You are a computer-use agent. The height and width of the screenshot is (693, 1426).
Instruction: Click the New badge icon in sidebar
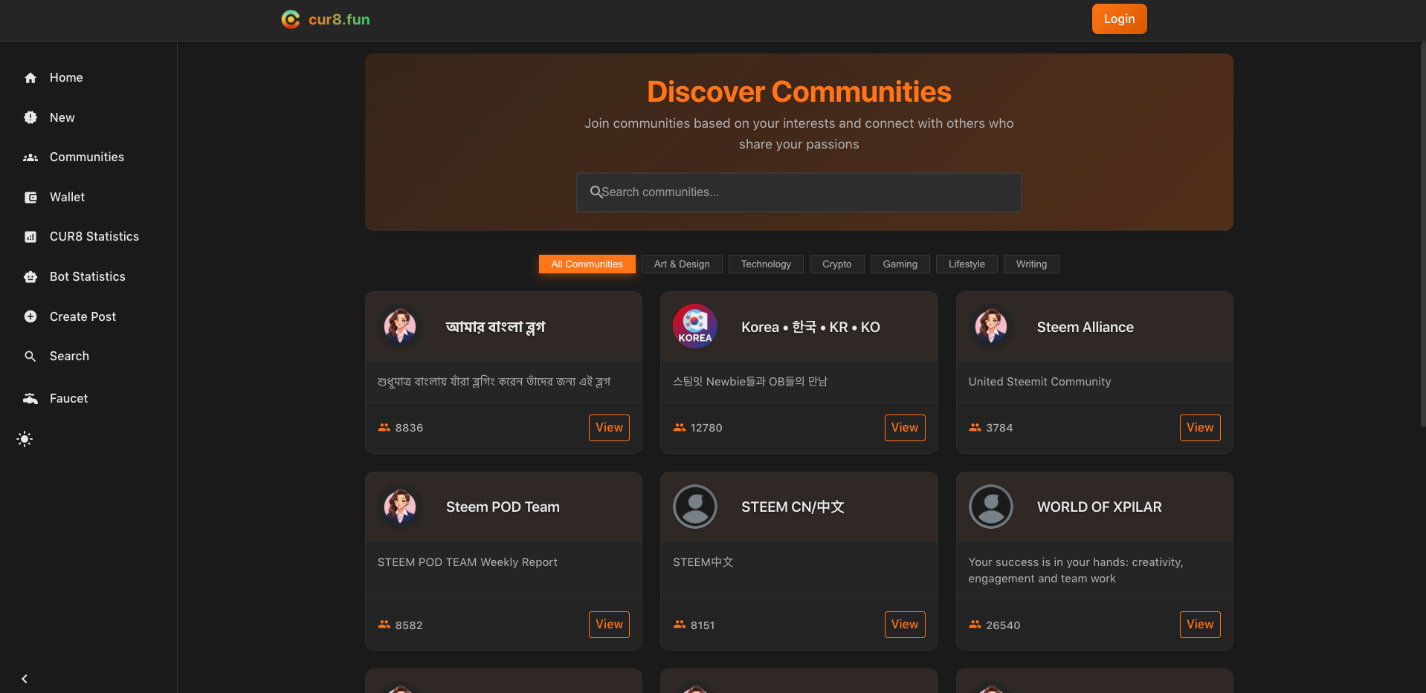click(30, 117)
